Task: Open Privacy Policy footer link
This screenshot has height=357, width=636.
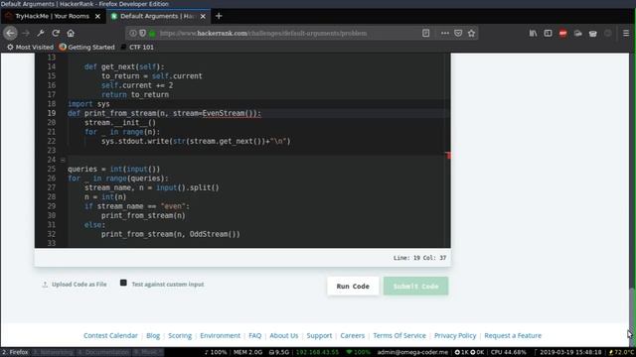Action: (455, 335)
